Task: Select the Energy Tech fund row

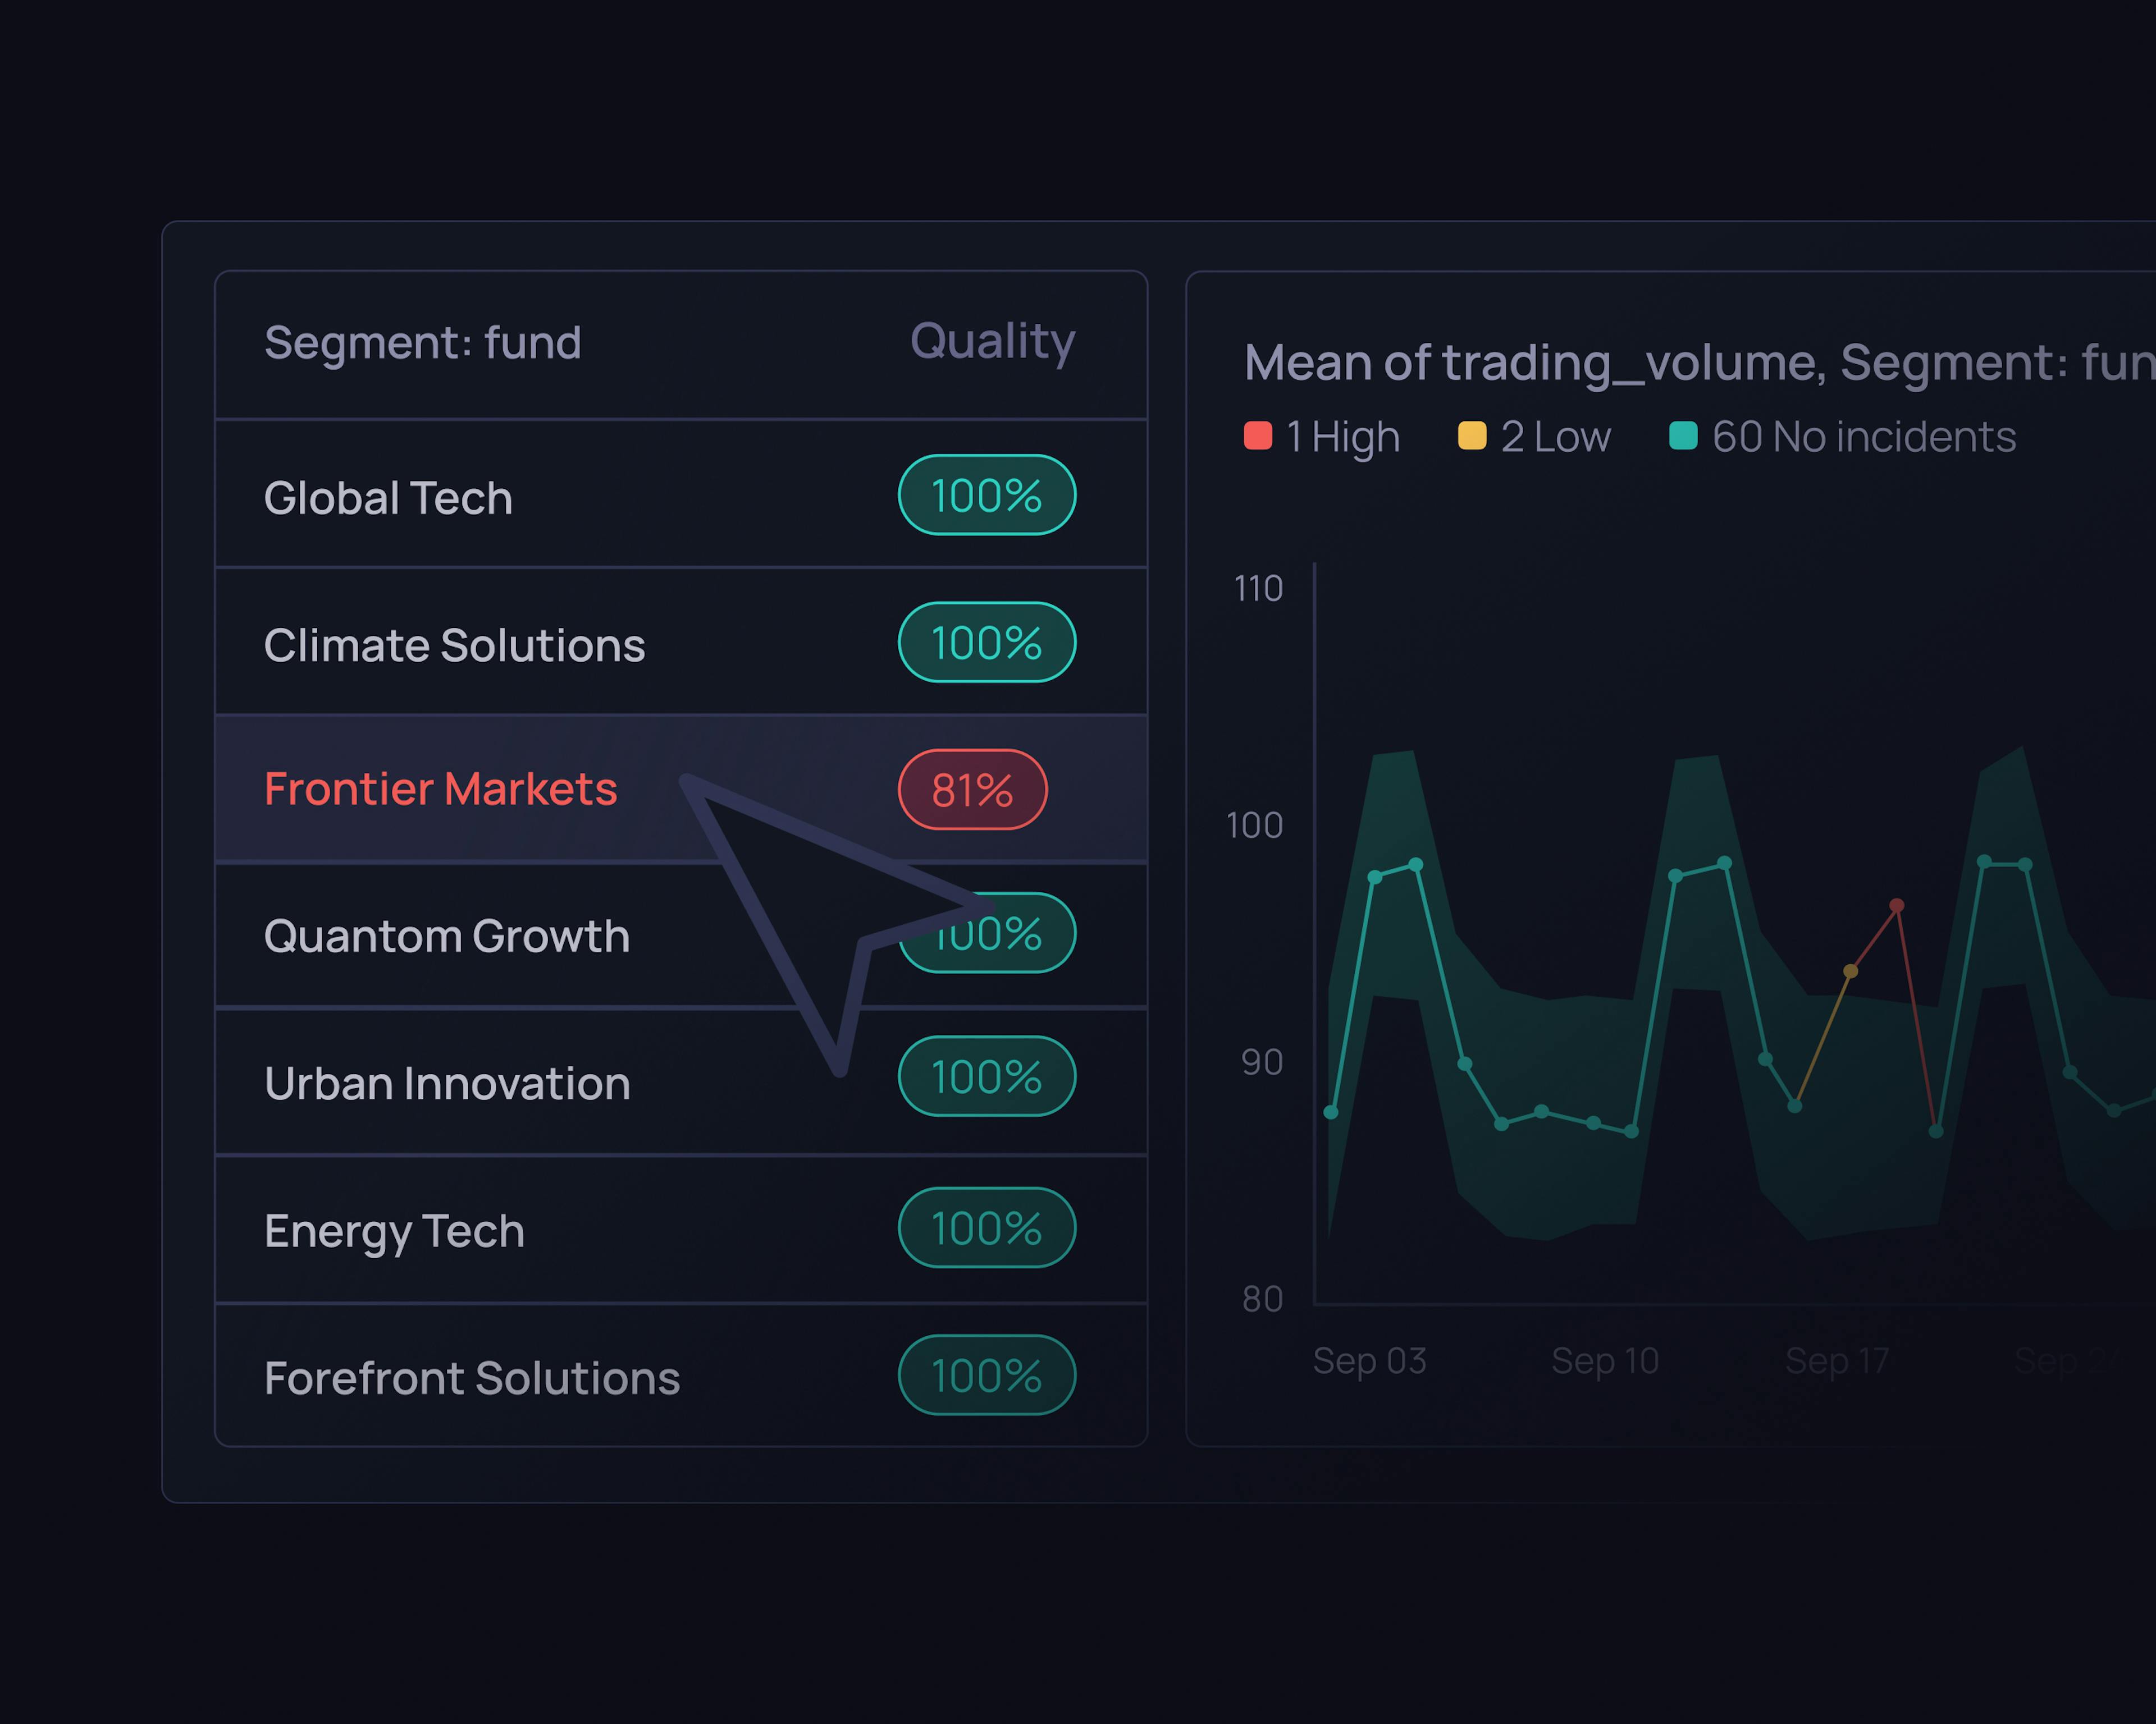Action: pyautogui.click(x=394, y=1230)
